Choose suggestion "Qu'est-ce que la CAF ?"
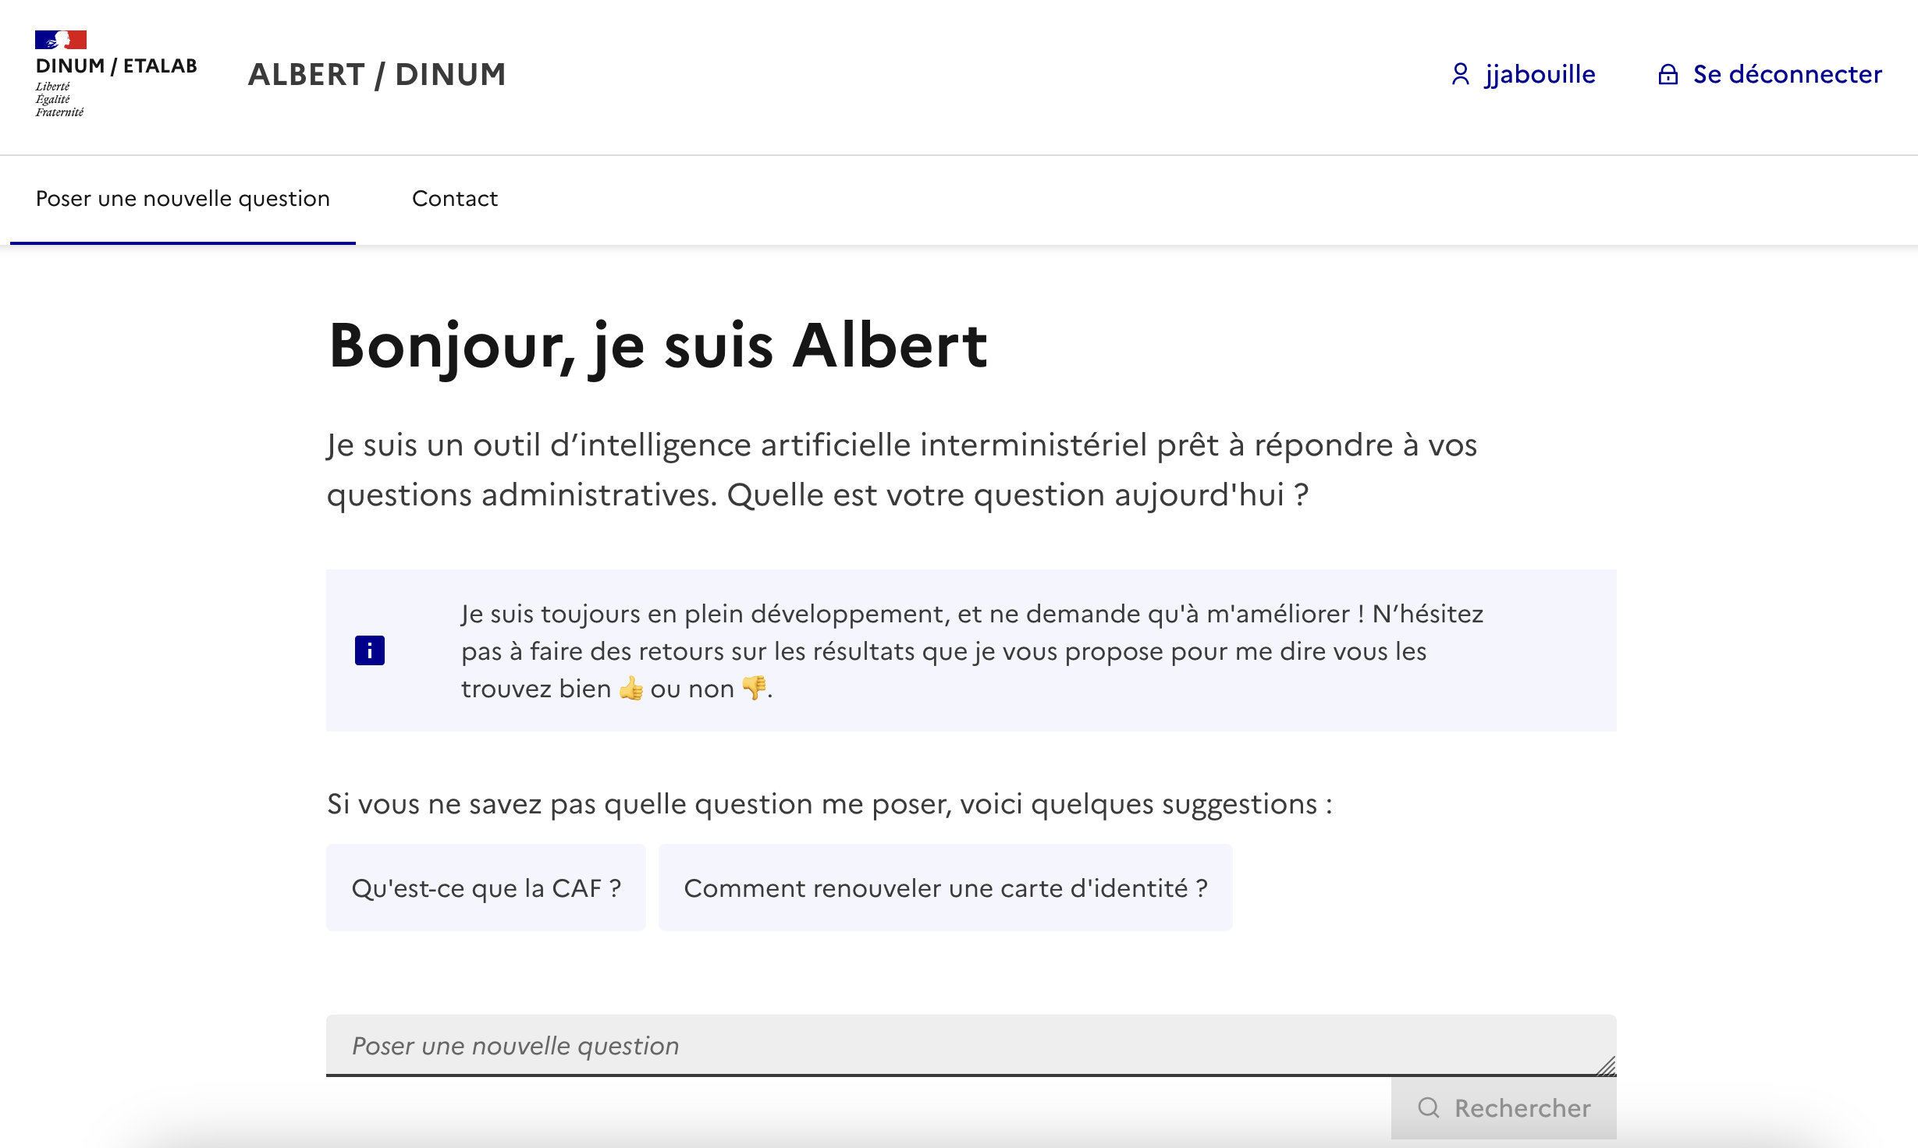The width and height of the screenshot is (1918, 1148). pyautogui.click(x=486, y=888)
